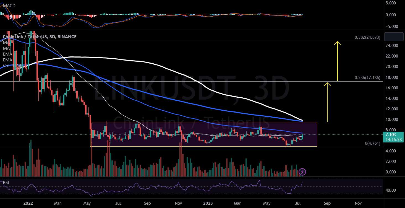This screenshot has width=405, height=208.
Task: Click the 14.000 price scale label
Action: (x=391, y=98)
